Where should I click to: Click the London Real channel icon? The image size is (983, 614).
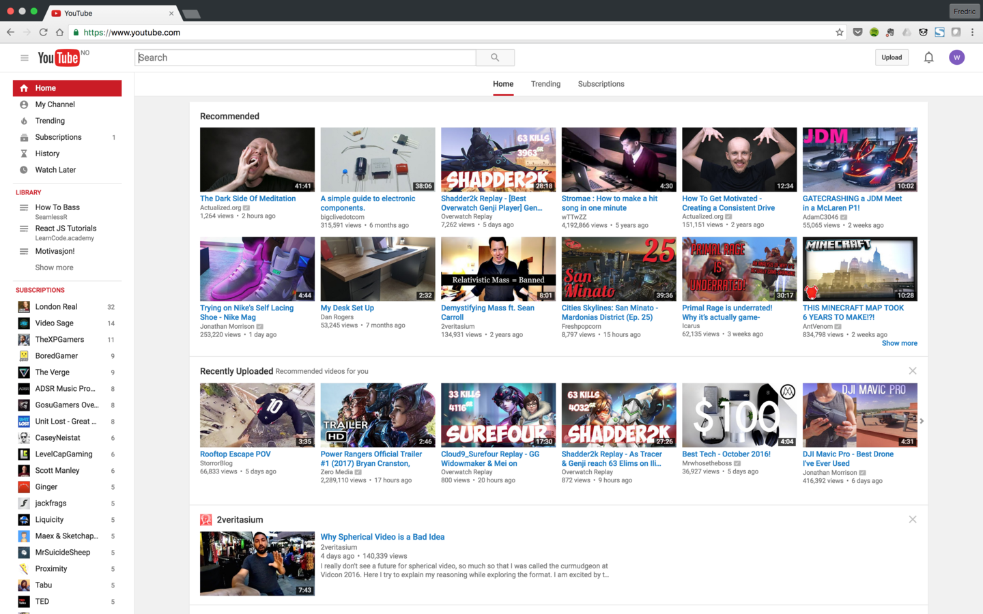(24, 307)
